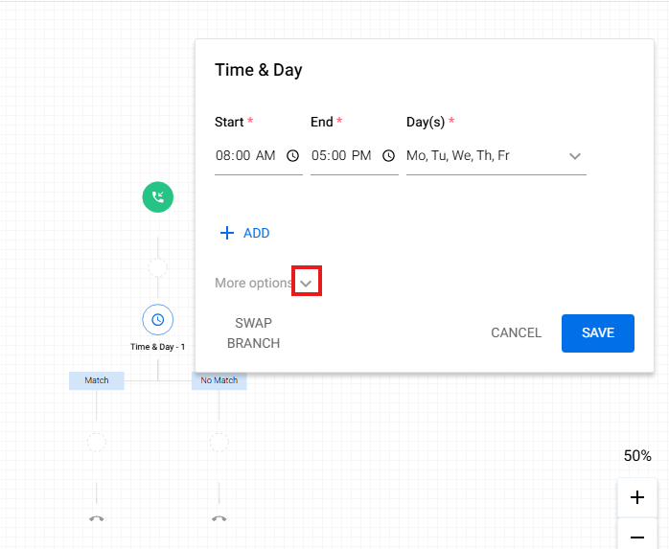Image resolution: width=669 pixels, height=549 pixels.
Task: Select the No Match branch label
Action: pos(219,380)
